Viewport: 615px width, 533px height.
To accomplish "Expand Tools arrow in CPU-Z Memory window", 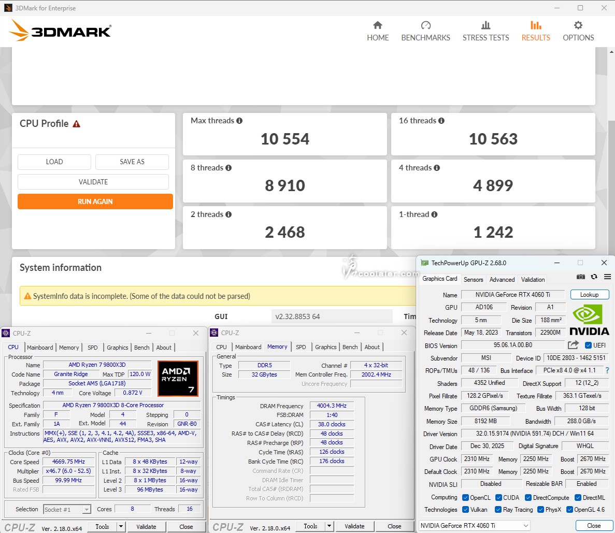I will [330, 526].
